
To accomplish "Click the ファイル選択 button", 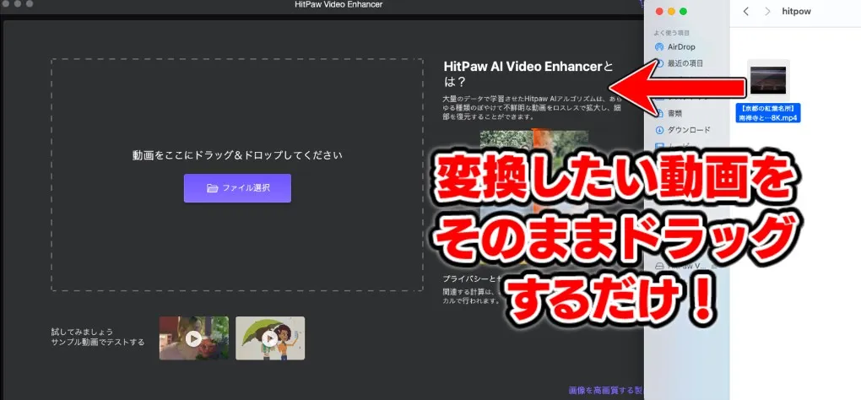I will (237, 188).
